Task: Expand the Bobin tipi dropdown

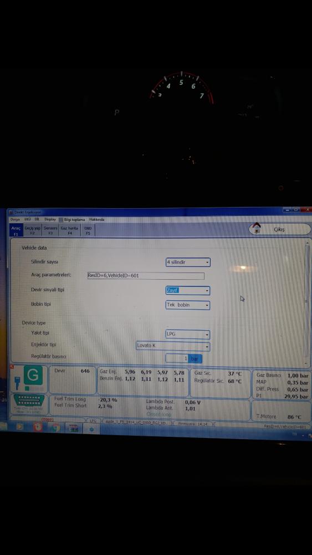Action: (188, 305)
